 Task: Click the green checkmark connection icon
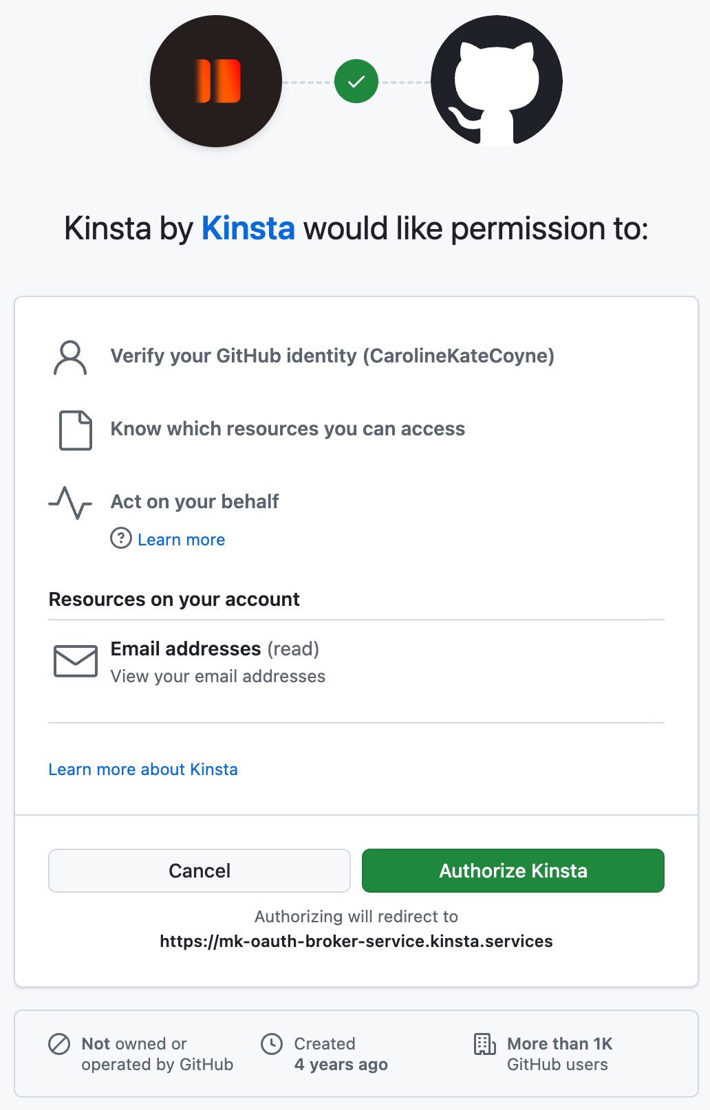[x=355, y=81]
